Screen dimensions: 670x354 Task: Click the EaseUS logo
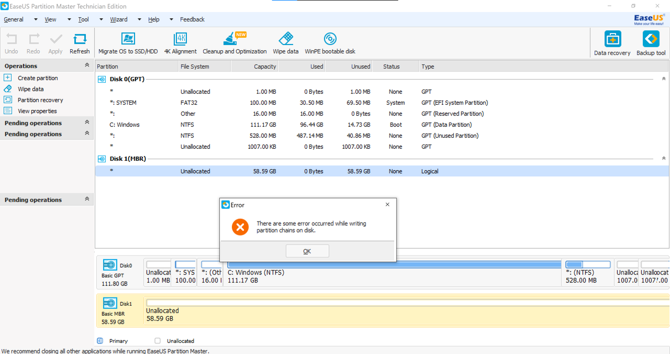tap(650, 19)
